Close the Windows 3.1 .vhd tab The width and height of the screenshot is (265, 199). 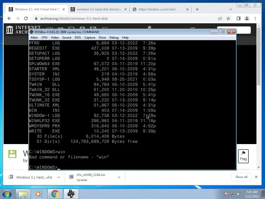pyautogui.click(x=64, y=10)
